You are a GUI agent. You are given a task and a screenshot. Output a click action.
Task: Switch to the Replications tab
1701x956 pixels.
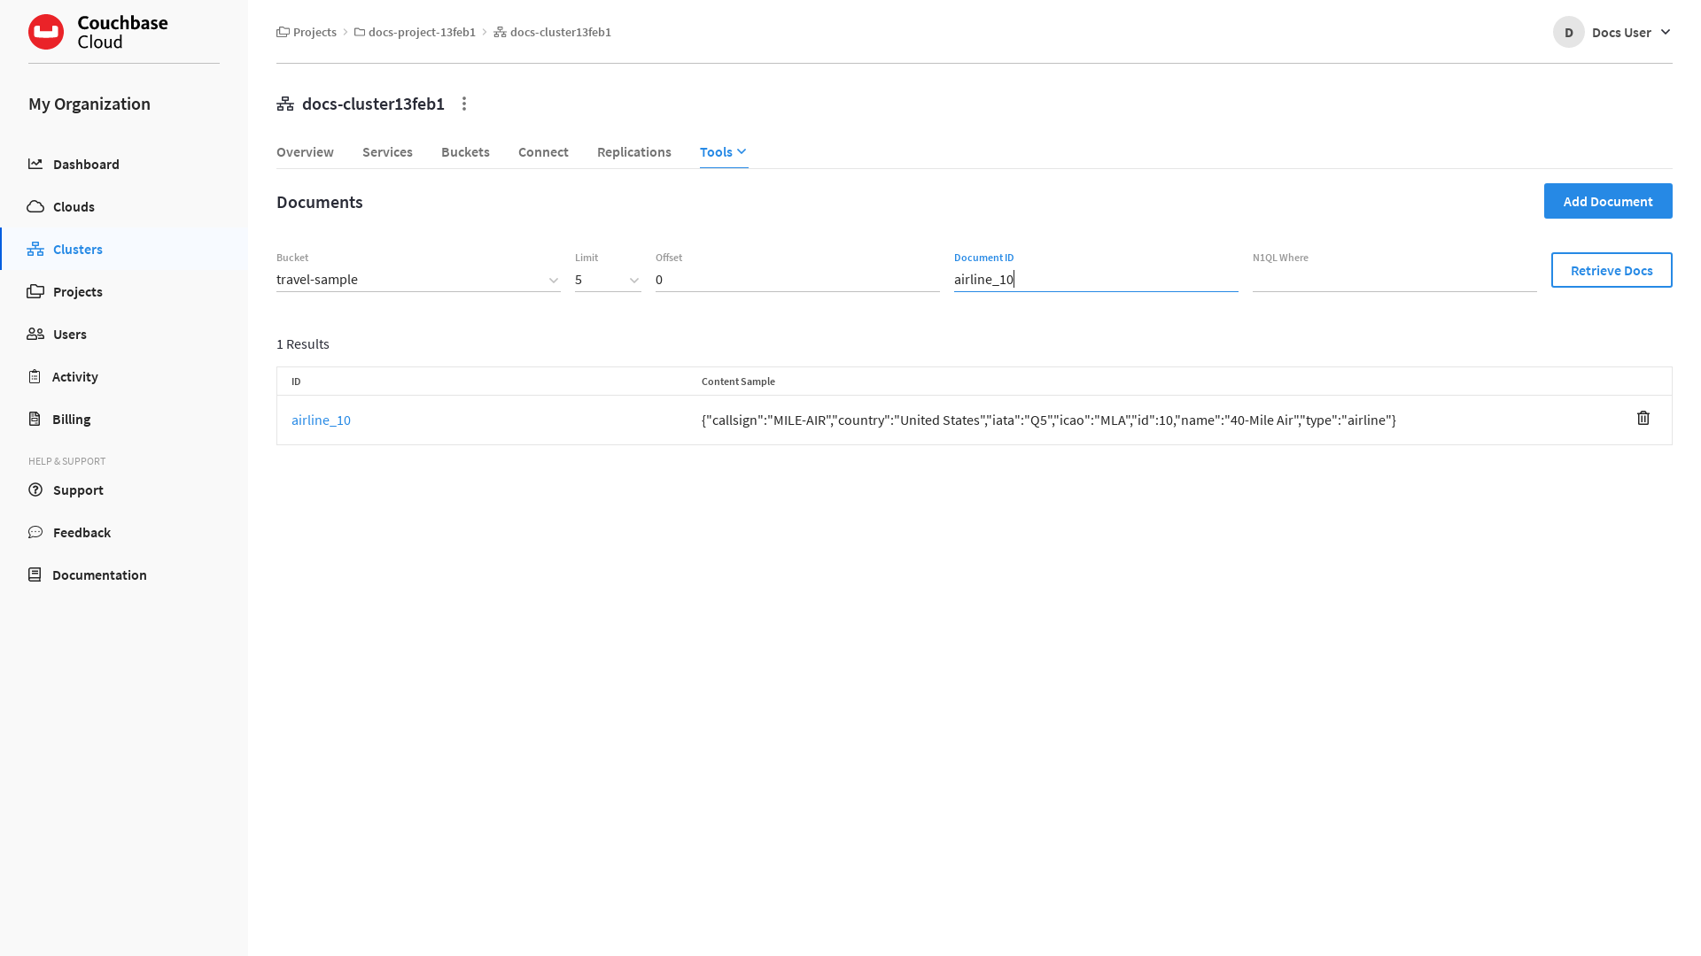coord(633,151)
